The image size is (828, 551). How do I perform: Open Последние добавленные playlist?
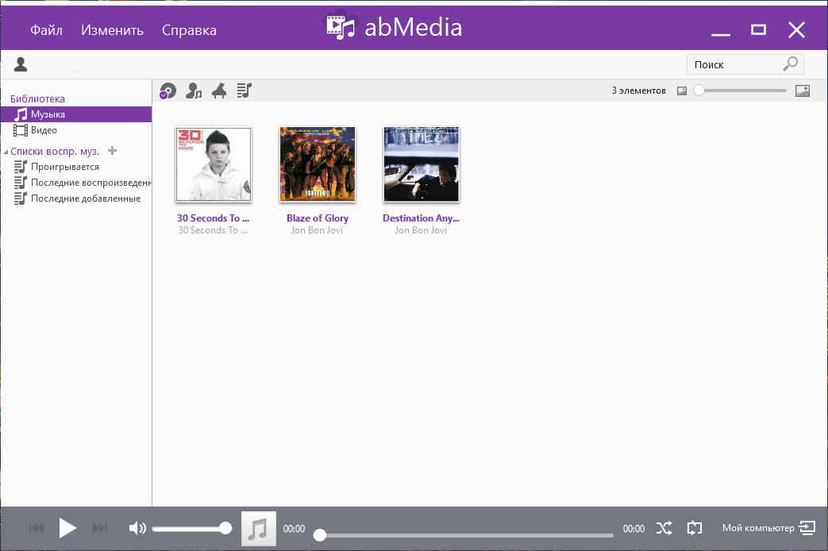tap(76, 198)
